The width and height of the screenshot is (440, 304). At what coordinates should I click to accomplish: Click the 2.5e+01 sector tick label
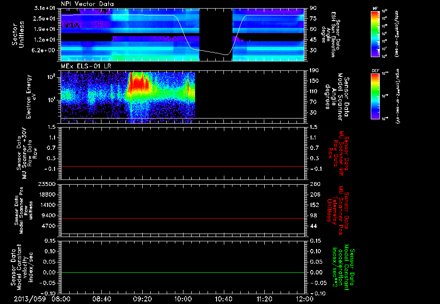tap(45, 18)
